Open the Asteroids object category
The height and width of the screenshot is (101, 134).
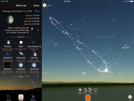(21, 57)
